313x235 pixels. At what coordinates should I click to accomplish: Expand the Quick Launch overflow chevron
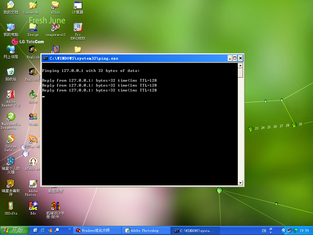pyautogui.click(x=69, y=229)
